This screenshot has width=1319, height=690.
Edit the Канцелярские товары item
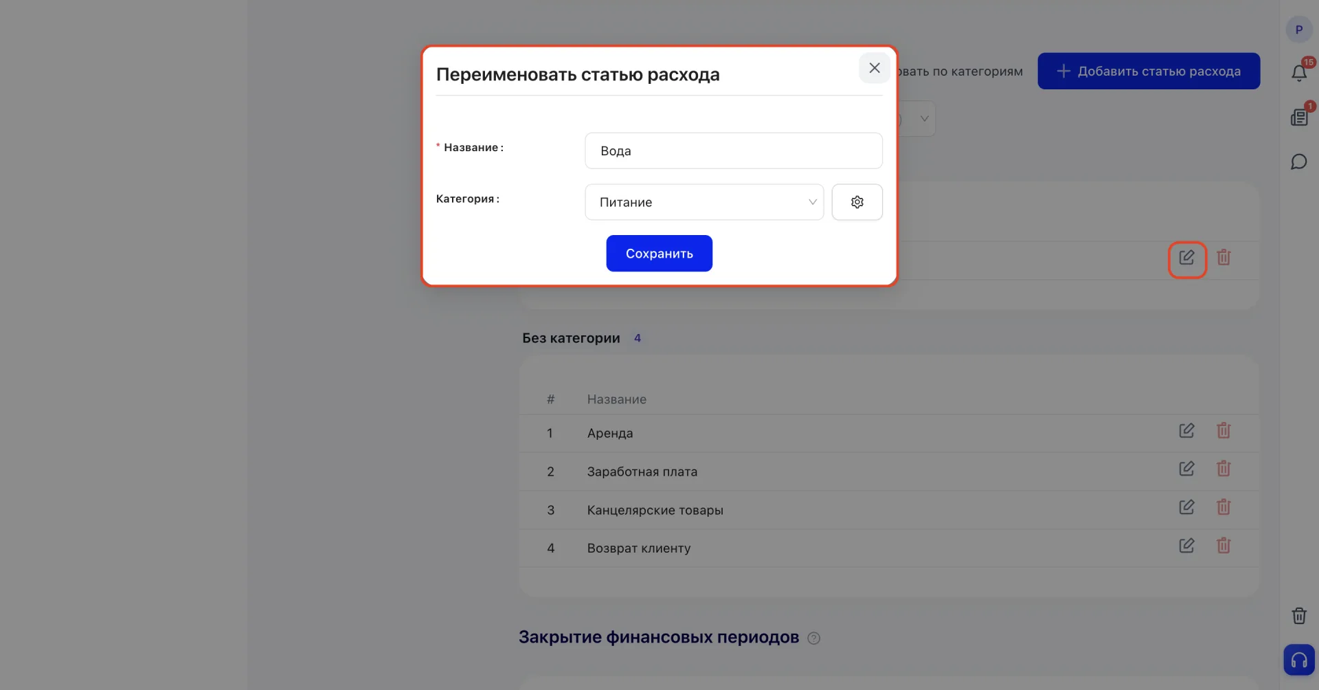pyautogui.click(x=1186, y=507)
